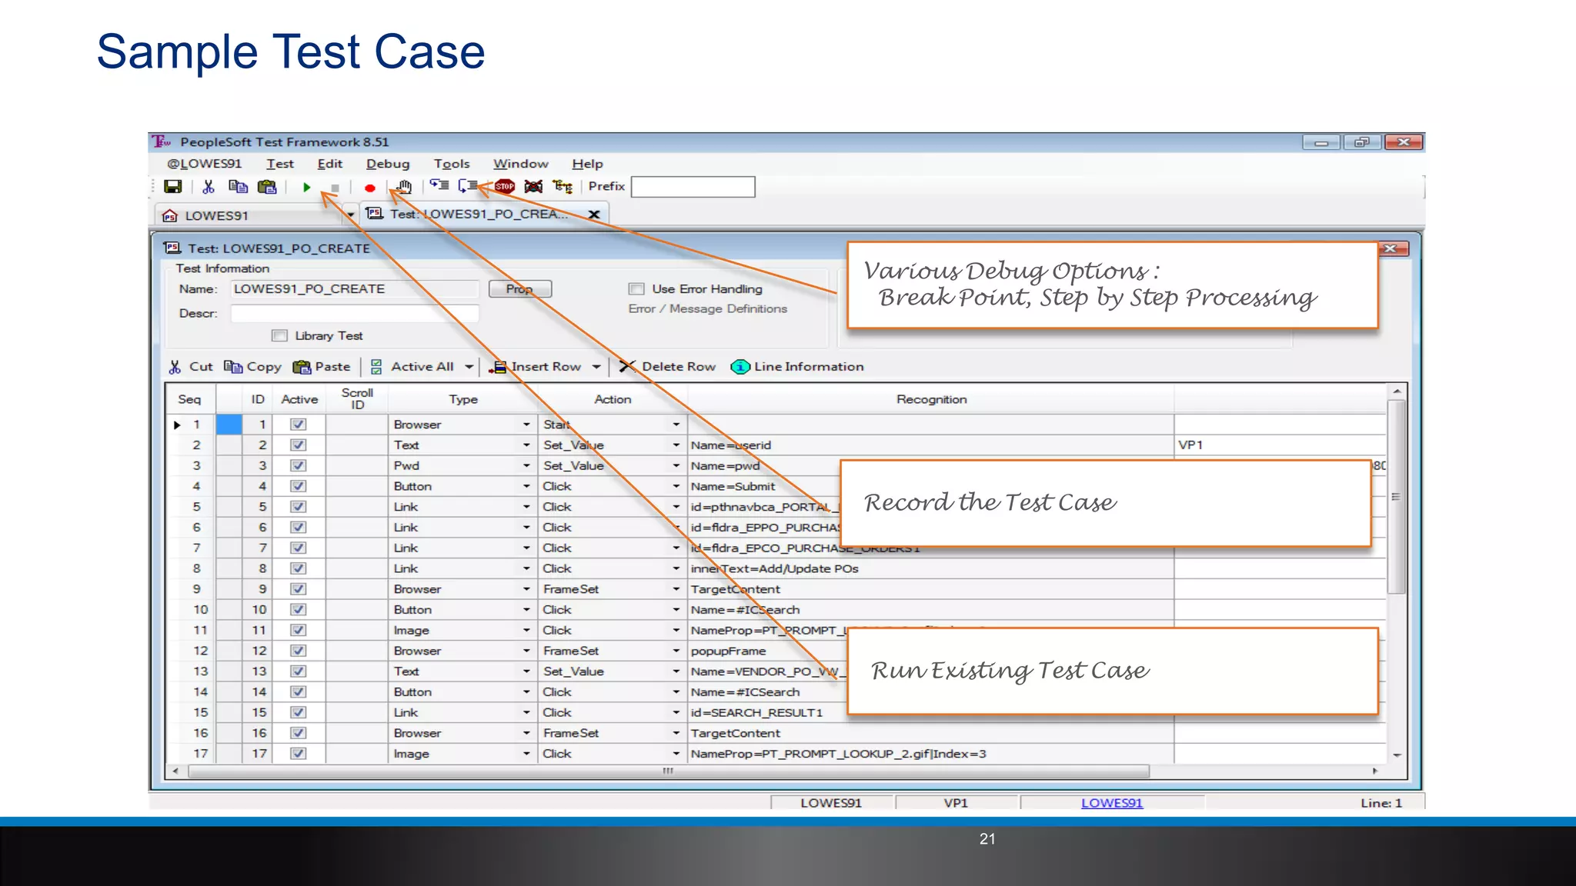
Task: Open Line Information
Action: click(x=797, y=367)
